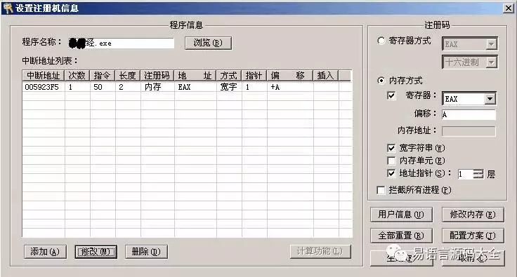Click the 添加(A) button
Viewport: 517px width, 277px height.
click(x=45, y=252)
